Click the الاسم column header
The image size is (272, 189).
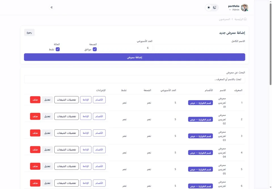coord(223,90)
